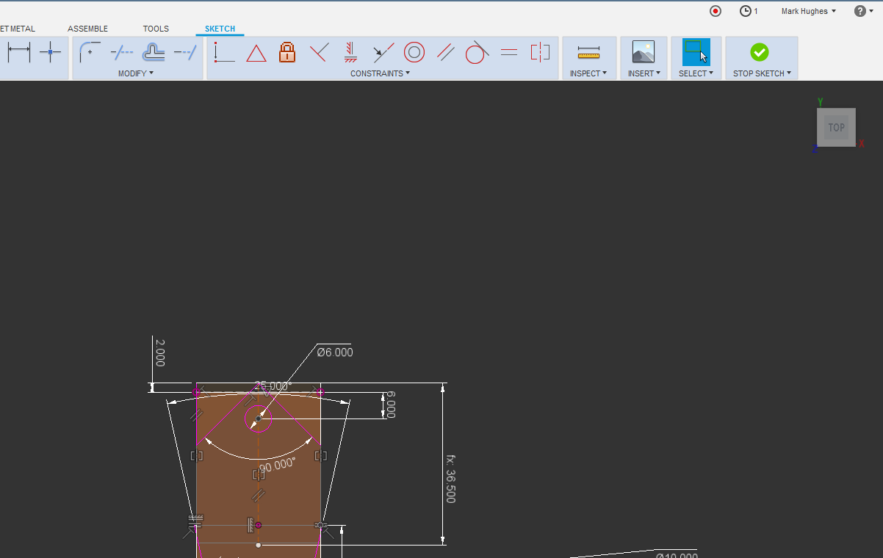Select the Parallel constraint icon
883x558 pixels.
click(446, 52)
